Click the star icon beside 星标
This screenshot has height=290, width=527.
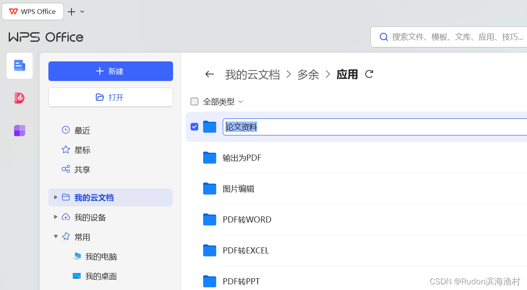coord(66,149)
